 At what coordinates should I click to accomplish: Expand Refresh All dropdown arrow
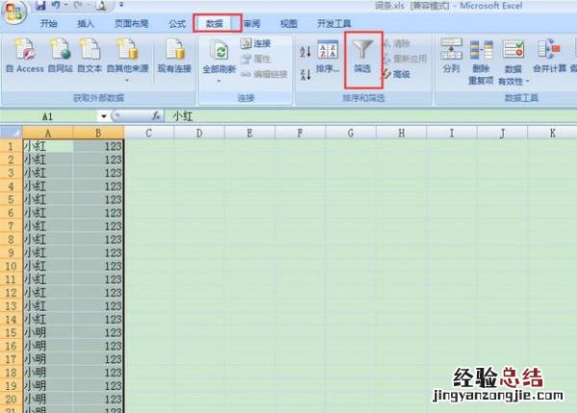click(x=219, y=82)
